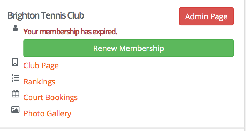Viewport: 246px width, 131px height.
Task: Click the word 'Gallery' in Photo Gallery
Action: [59, 113]
